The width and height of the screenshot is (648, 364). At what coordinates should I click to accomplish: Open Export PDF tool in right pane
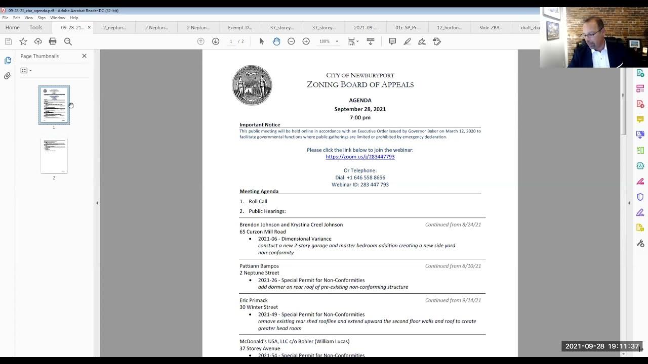coord(640,73)
